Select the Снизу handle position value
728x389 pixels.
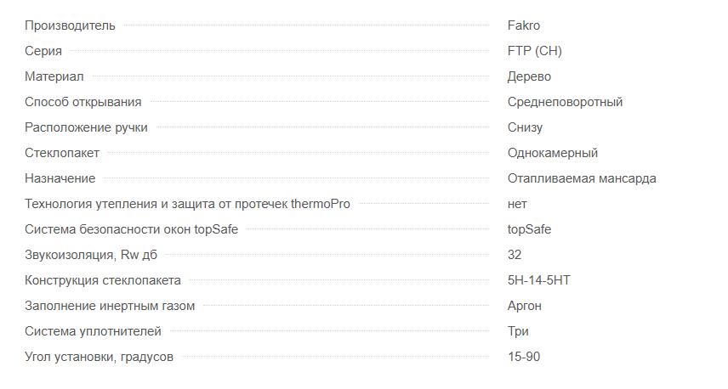pyautogui.click(x=525, y=127)
